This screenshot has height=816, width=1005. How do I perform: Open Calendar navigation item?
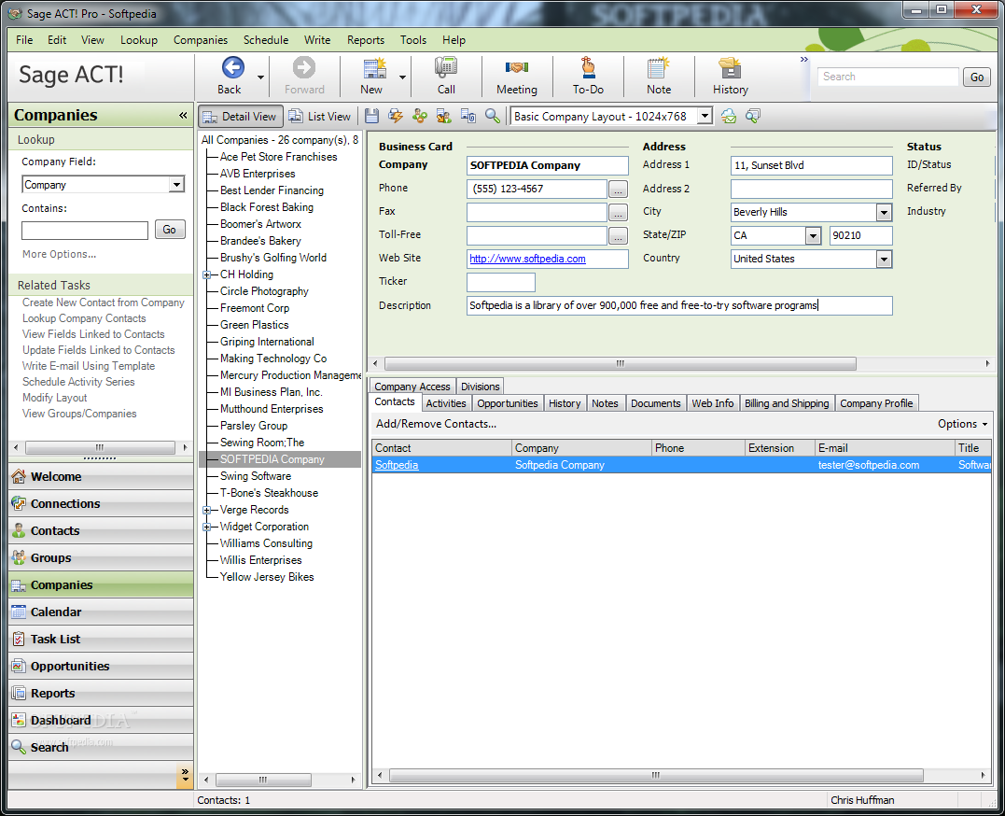(101, 612)
